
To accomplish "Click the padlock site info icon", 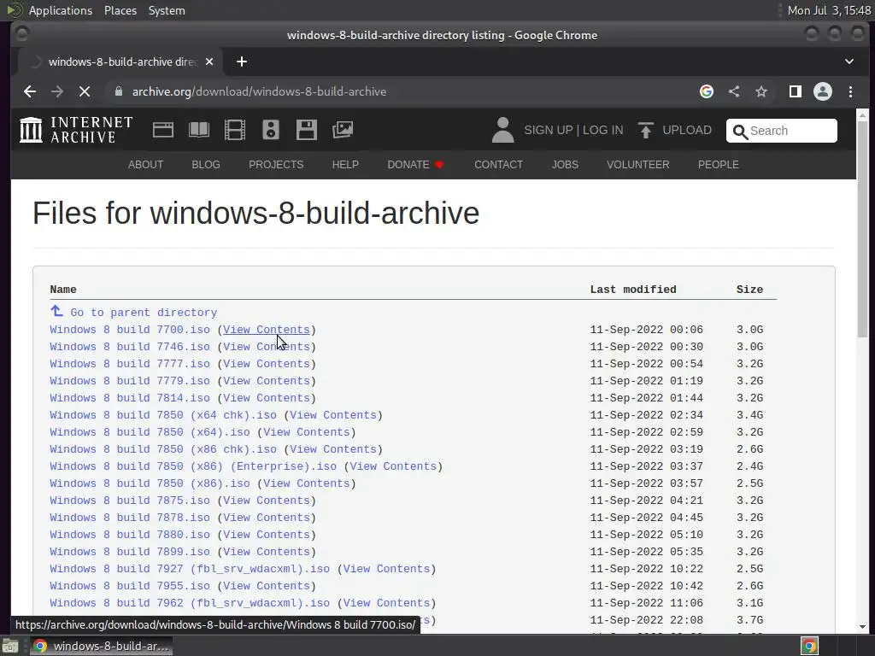I will point(118,91).
